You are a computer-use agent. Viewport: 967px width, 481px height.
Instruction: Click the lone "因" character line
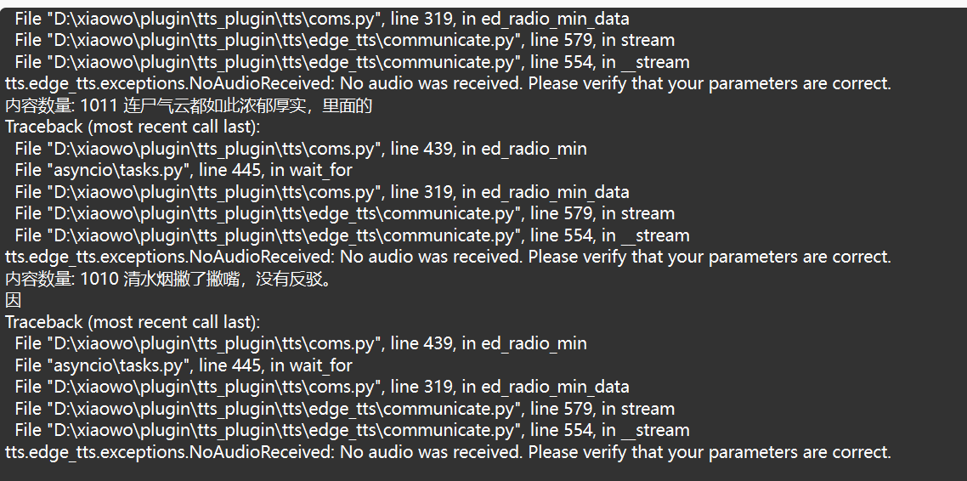click(13, 300)
